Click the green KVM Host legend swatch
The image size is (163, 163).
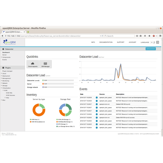(31, 120)
